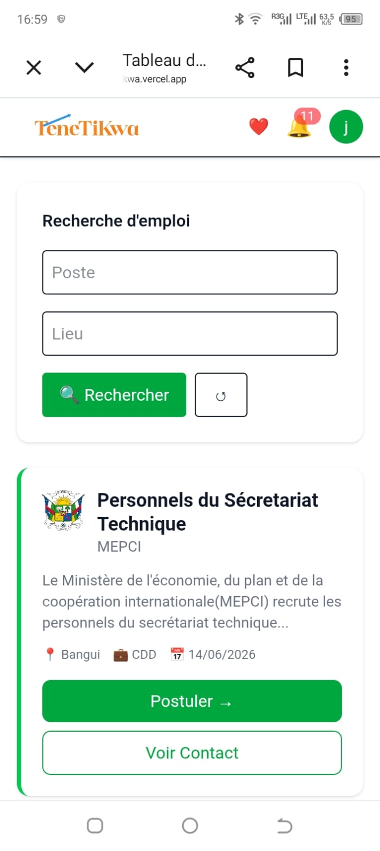The image size is (380, 851).
Task: Close the browser tab with the X
Action: pos(34,68)
